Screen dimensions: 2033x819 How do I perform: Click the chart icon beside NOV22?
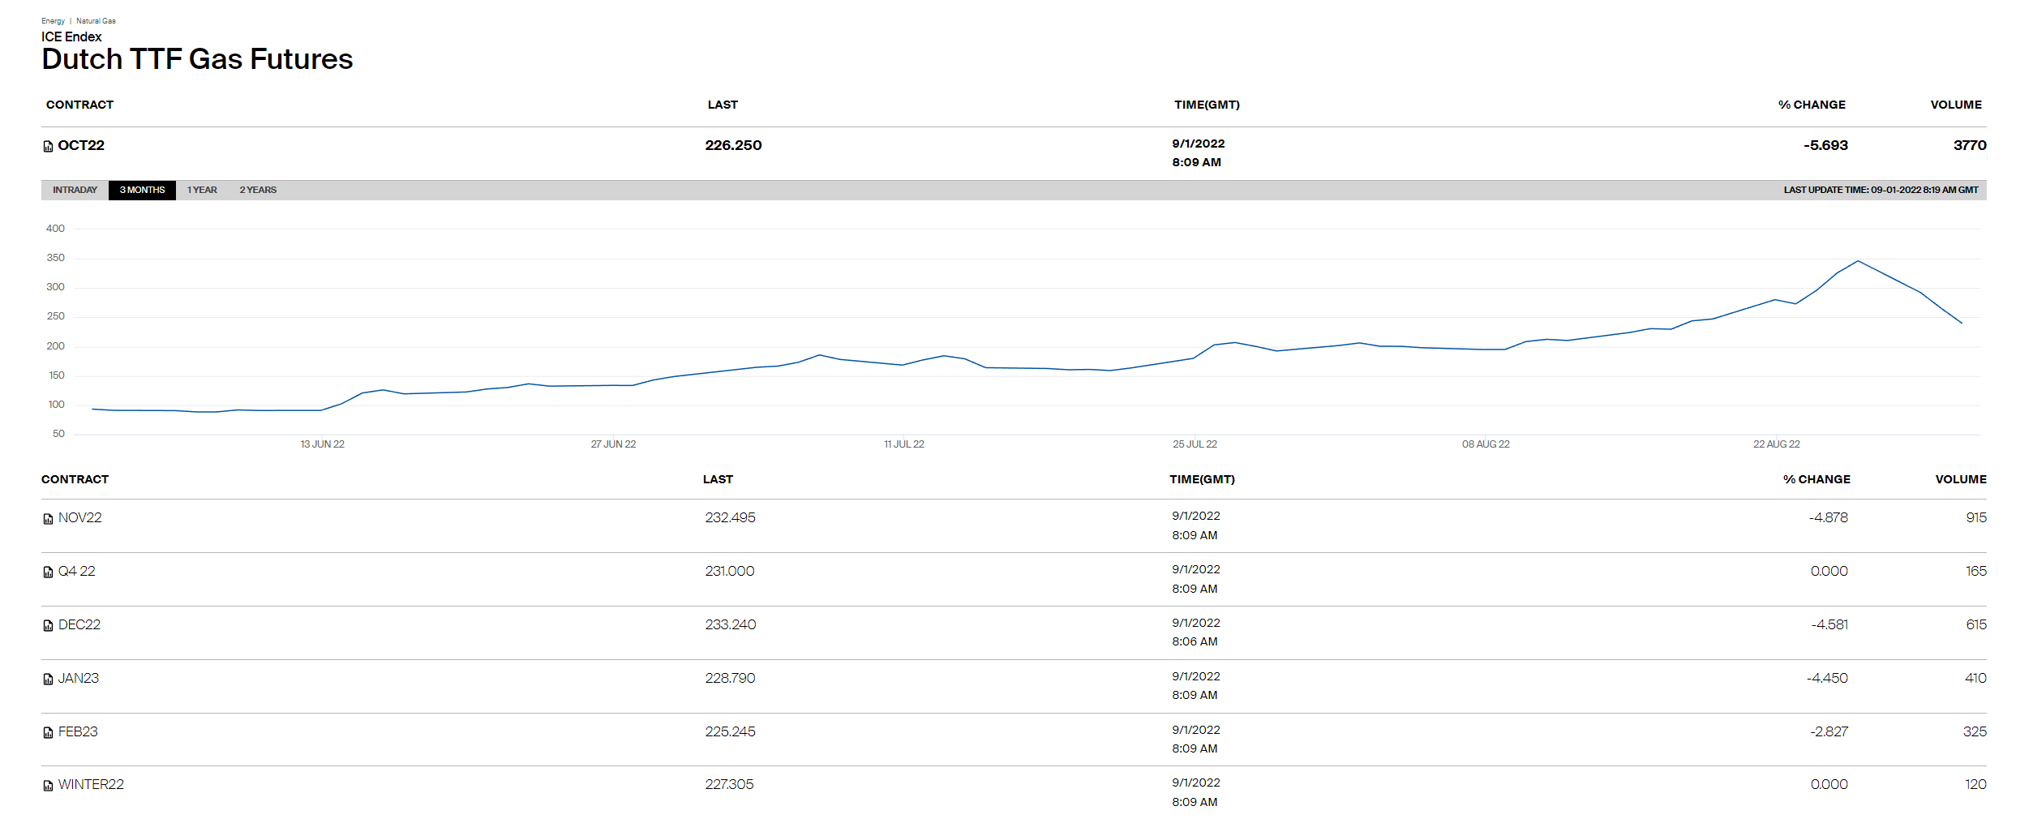48,519
